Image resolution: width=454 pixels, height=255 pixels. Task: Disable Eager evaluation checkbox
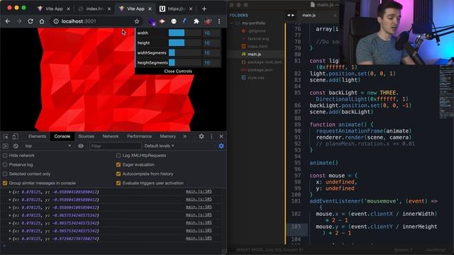click(118, 165)
